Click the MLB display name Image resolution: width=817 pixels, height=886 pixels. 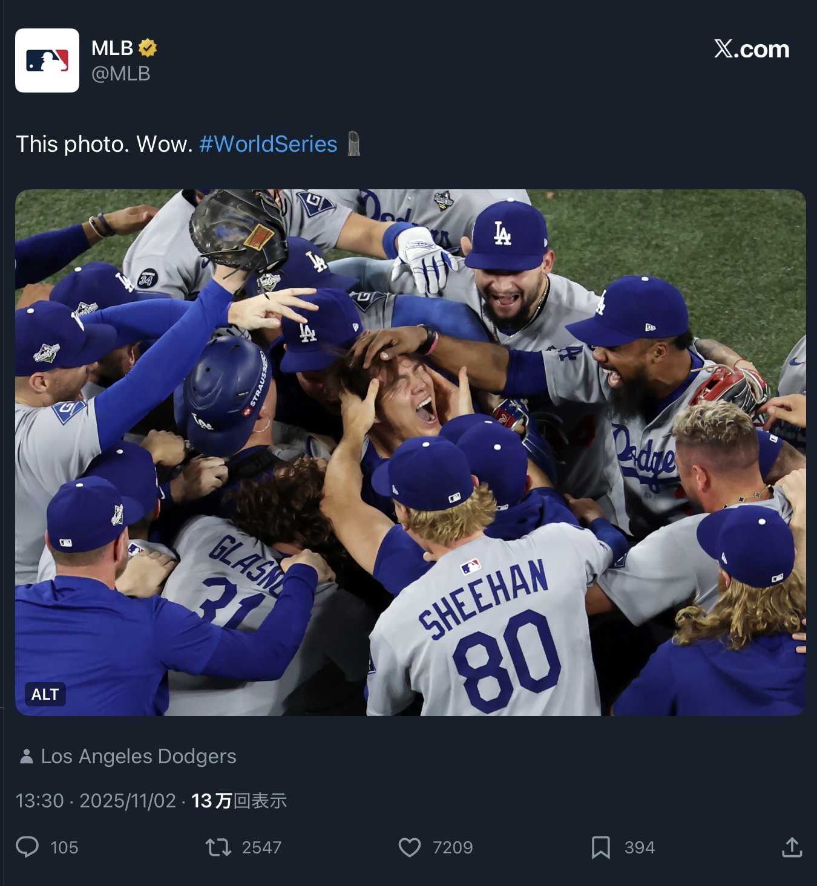[112, 48]
